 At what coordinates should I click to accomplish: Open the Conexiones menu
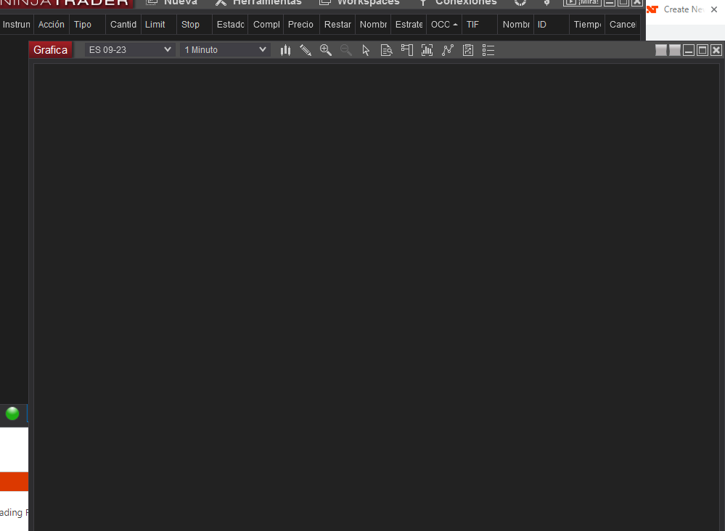coord(457,2)
